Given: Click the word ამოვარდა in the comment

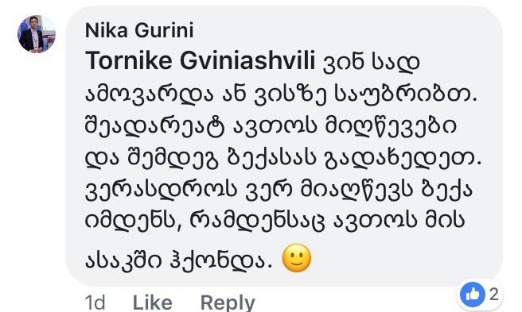Looking at the screenshot, I should pos(149,95).
